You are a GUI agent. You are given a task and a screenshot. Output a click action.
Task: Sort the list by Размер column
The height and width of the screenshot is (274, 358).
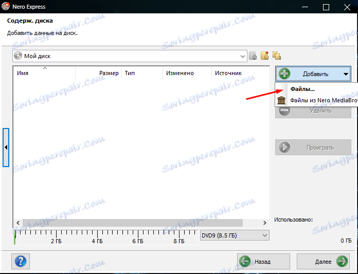(99, 73)
